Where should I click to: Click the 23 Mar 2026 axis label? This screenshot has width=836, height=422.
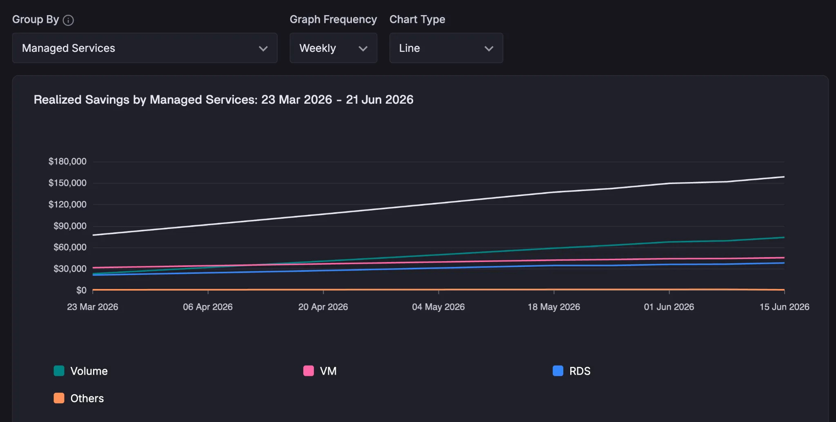(93, 307)
